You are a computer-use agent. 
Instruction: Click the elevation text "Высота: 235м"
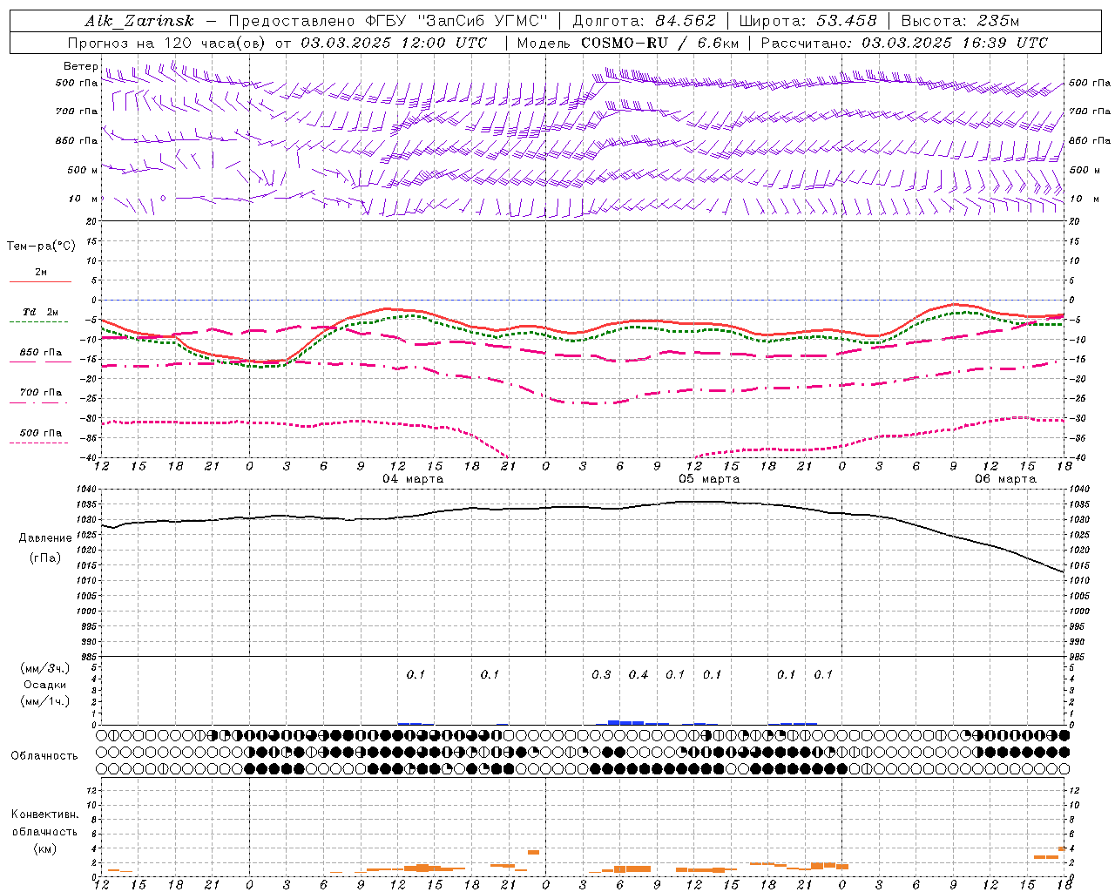(x=960, y=21)
